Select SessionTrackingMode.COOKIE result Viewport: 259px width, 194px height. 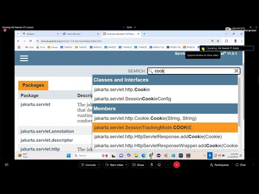(165, 128)
